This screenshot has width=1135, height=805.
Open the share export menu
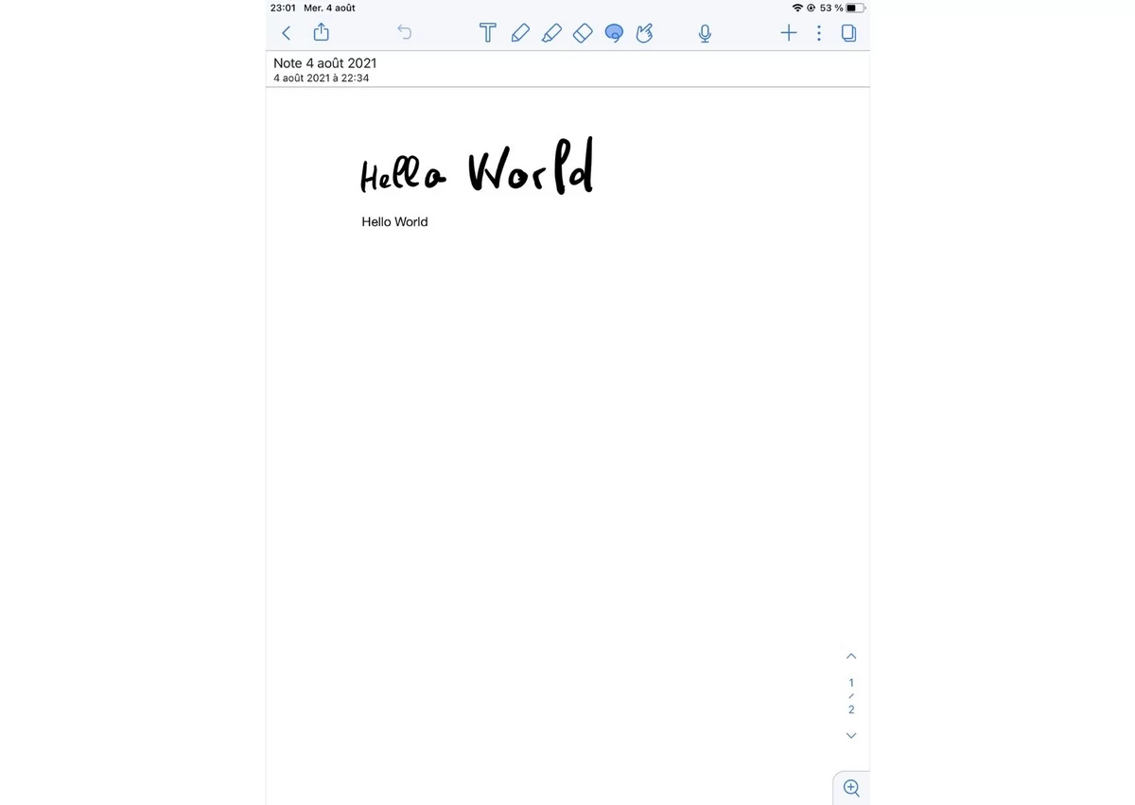pyautogui.click(x=322, y=32)
